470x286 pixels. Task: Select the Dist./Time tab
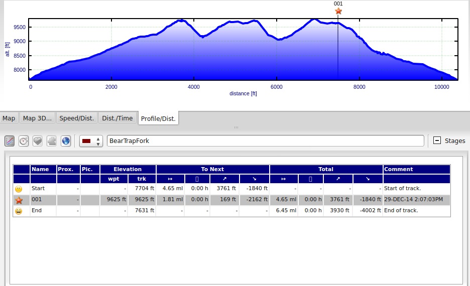pos(117,118)
